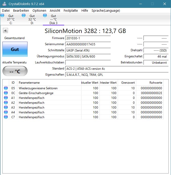Click the ID cell A3
Image resolution: width=171 pixels, height=175 pixels.
coord(13,107)
